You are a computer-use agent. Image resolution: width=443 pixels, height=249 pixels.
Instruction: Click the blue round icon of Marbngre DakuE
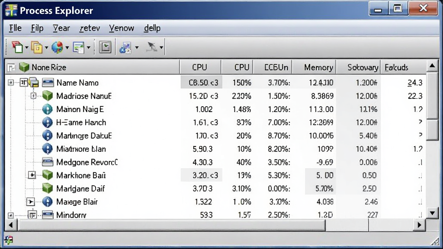pos(47,136)
